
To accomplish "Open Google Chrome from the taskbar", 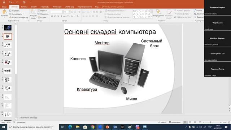I will point(92,127).
